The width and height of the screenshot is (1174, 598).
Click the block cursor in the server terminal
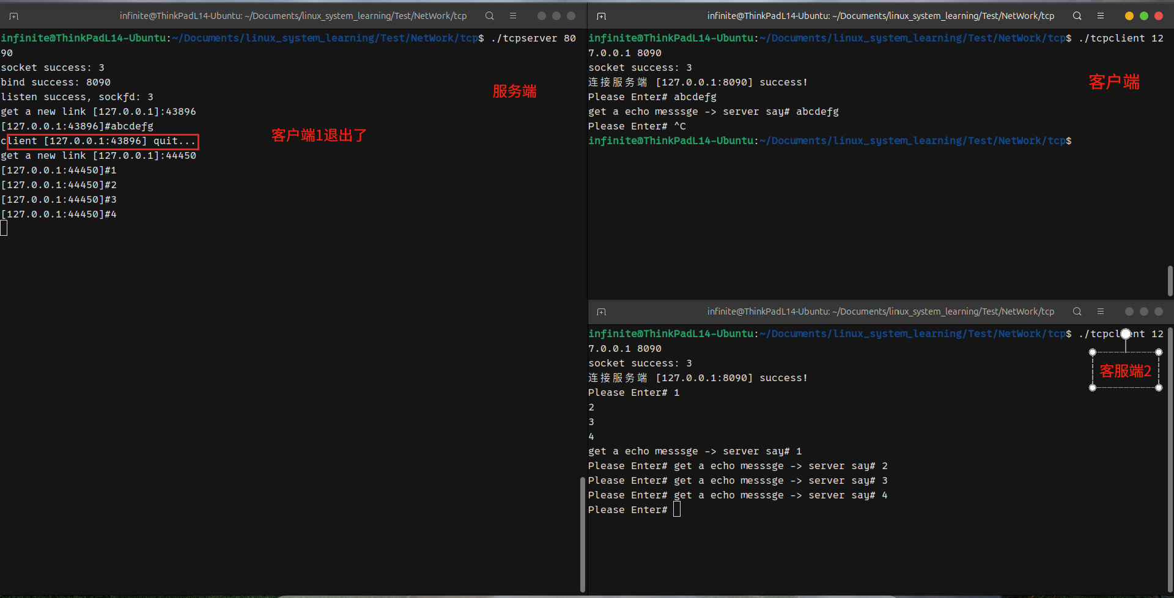point(4,228)
